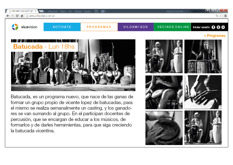233x165 pixels.
Task: Open the VILOAMIGOS section
Action: 135,27
